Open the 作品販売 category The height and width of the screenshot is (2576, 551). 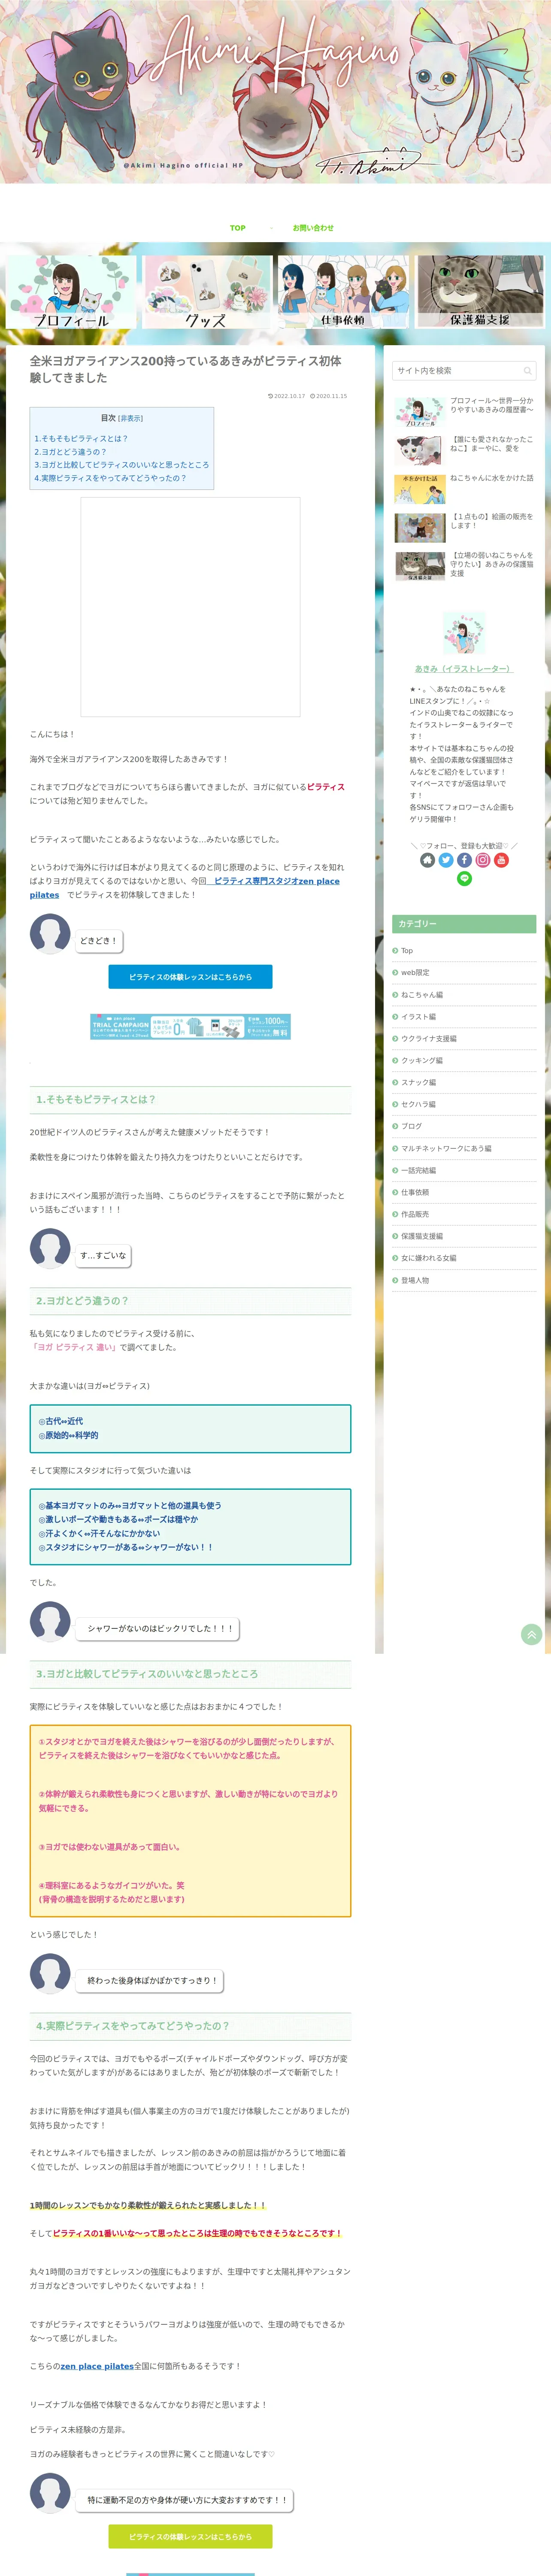[x=415, y=1214]
